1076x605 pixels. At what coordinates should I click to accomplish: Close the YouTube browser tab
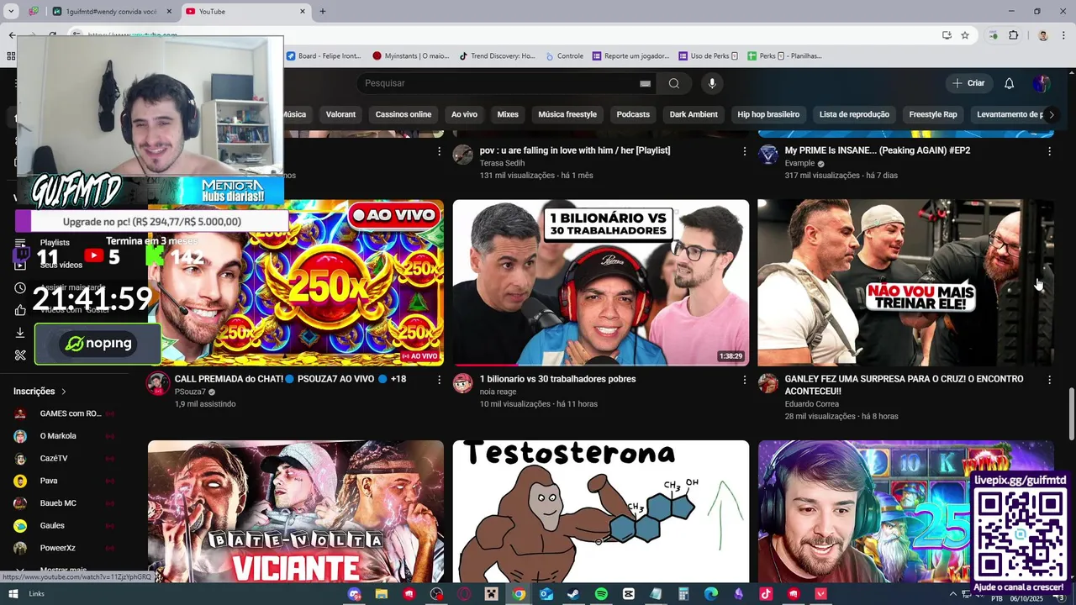click(x=303, y=12)
